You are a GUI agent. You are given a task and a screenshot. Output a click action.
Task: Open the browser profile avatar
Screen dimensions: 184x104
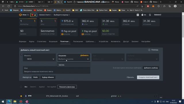(175, 6)
